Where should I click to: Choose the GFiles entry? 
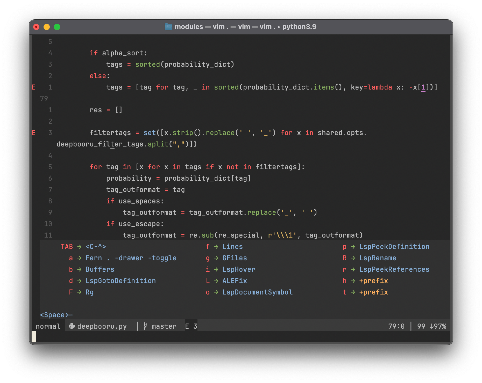(x=226, y=258)
